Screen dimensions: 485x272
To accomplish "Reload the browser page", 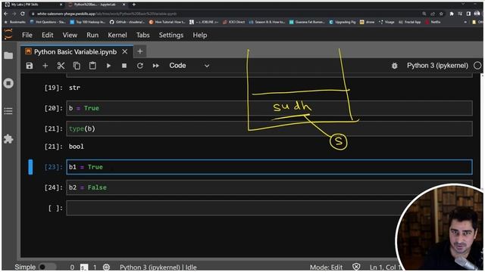I will 23,14.
